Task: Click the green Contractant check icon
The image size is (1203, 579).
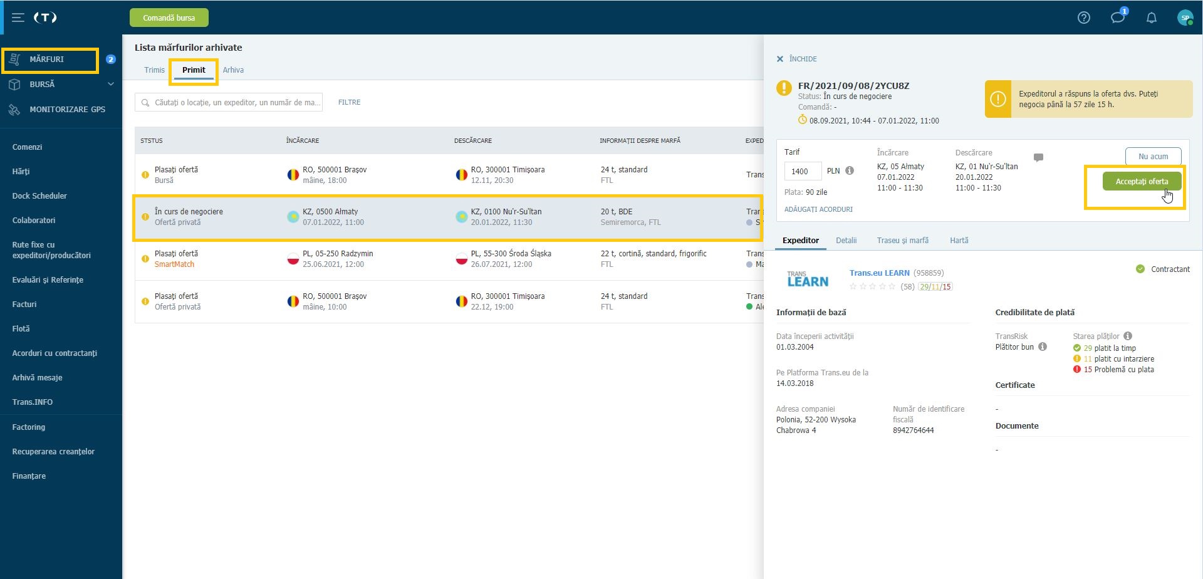Action: click(1140, 269)
